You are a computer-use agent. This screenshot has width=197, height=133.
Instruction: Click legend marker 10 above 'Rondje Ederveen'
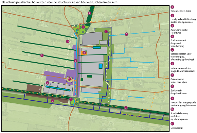(172, 109)
